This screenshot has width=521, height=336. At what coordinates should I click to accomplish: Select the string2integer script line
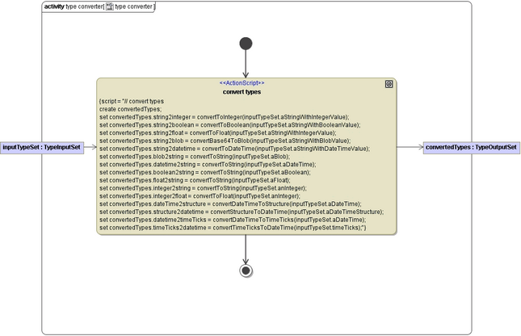[x=224, y=117]
